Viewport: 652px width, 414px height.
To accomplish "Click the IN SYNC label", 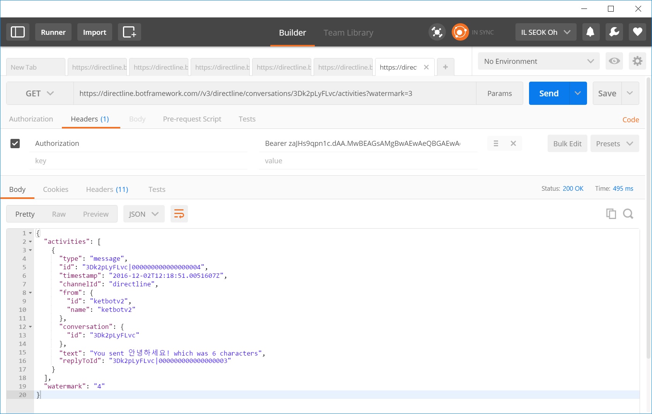I will pos(483,33).
